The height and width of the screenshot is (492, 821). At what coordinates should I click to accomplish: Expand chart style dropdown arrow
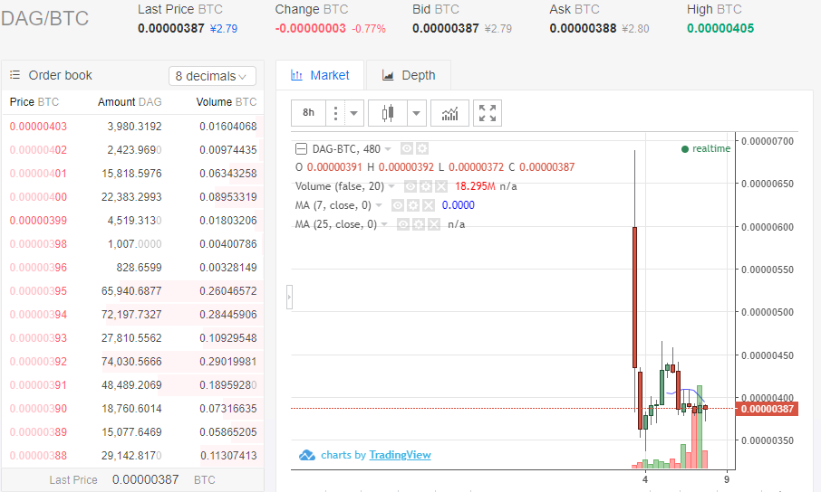416,113
